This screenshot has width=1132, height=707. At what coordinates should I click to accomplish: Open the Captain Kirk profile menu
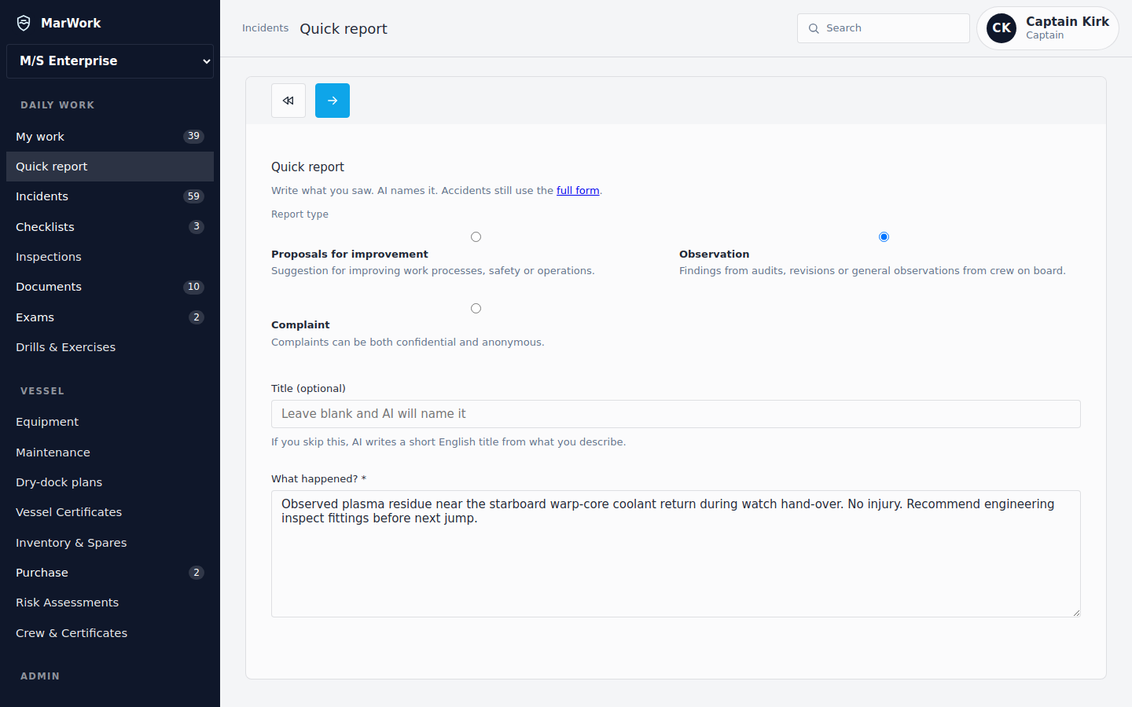(x=1047, y=28)
